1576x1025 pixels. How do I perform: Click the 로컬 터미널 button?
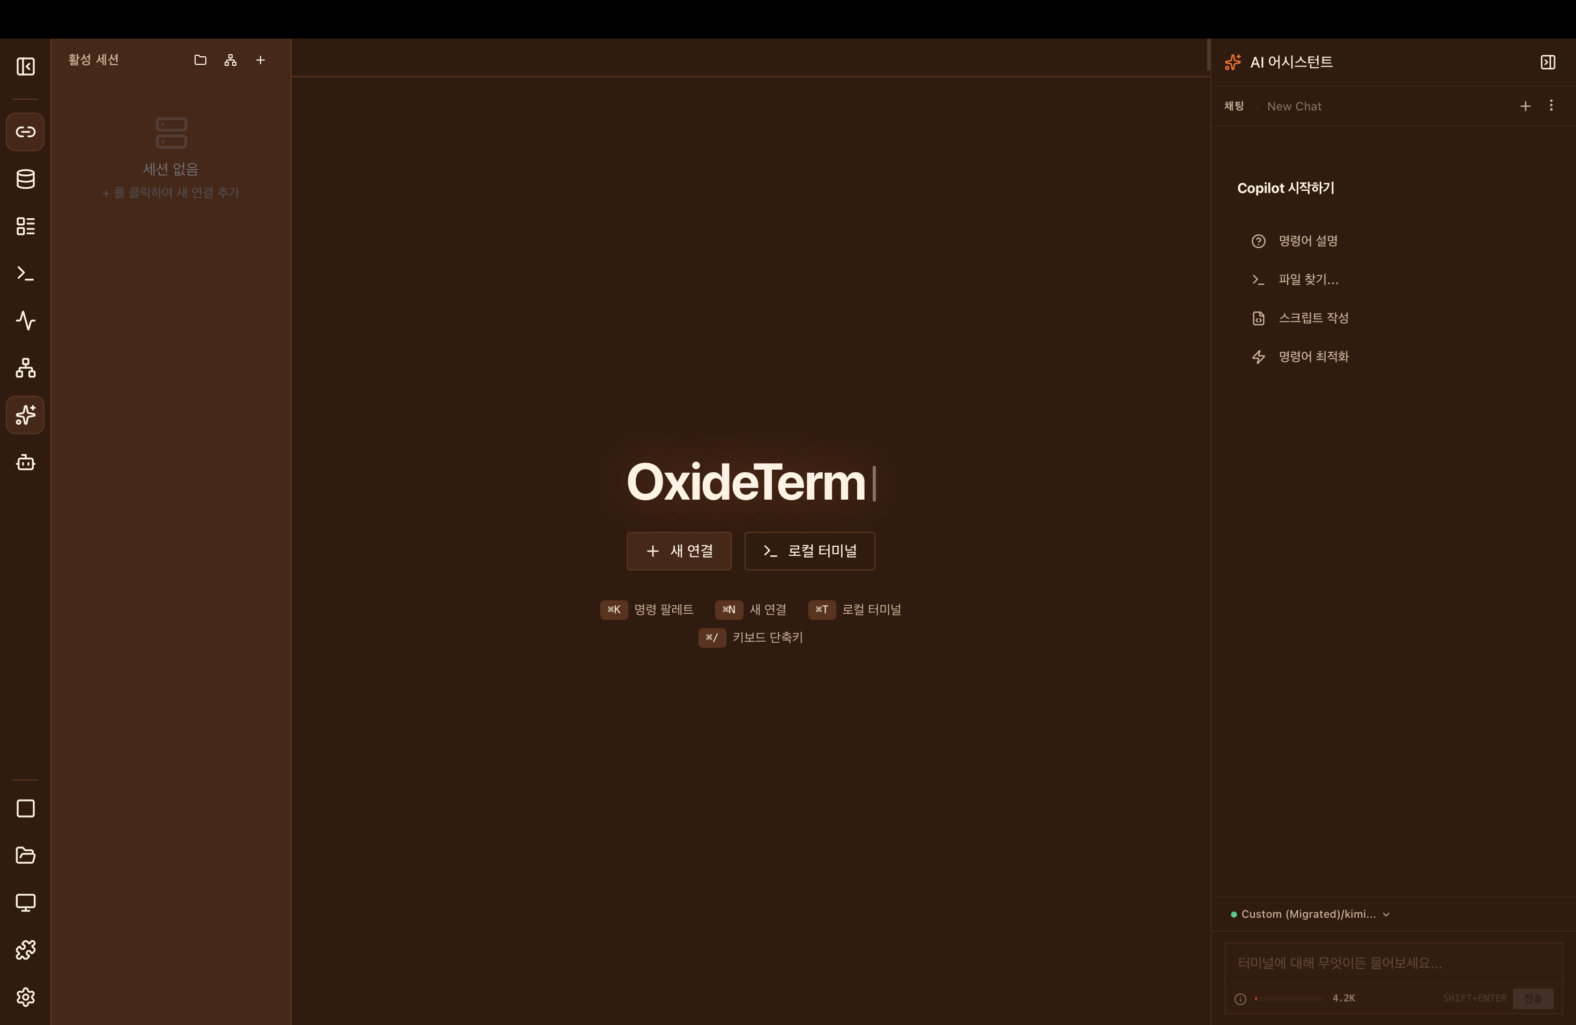point(809,550)
